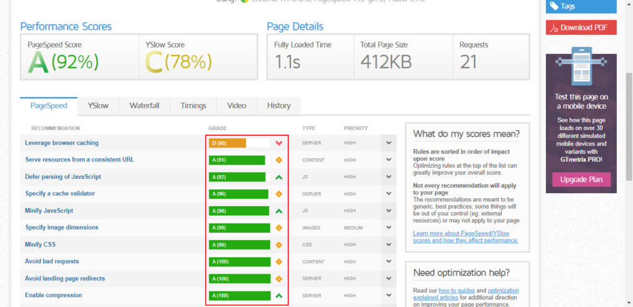
Task: Expand the Specify image dimensions chevron
Action: tap(388, 227)
